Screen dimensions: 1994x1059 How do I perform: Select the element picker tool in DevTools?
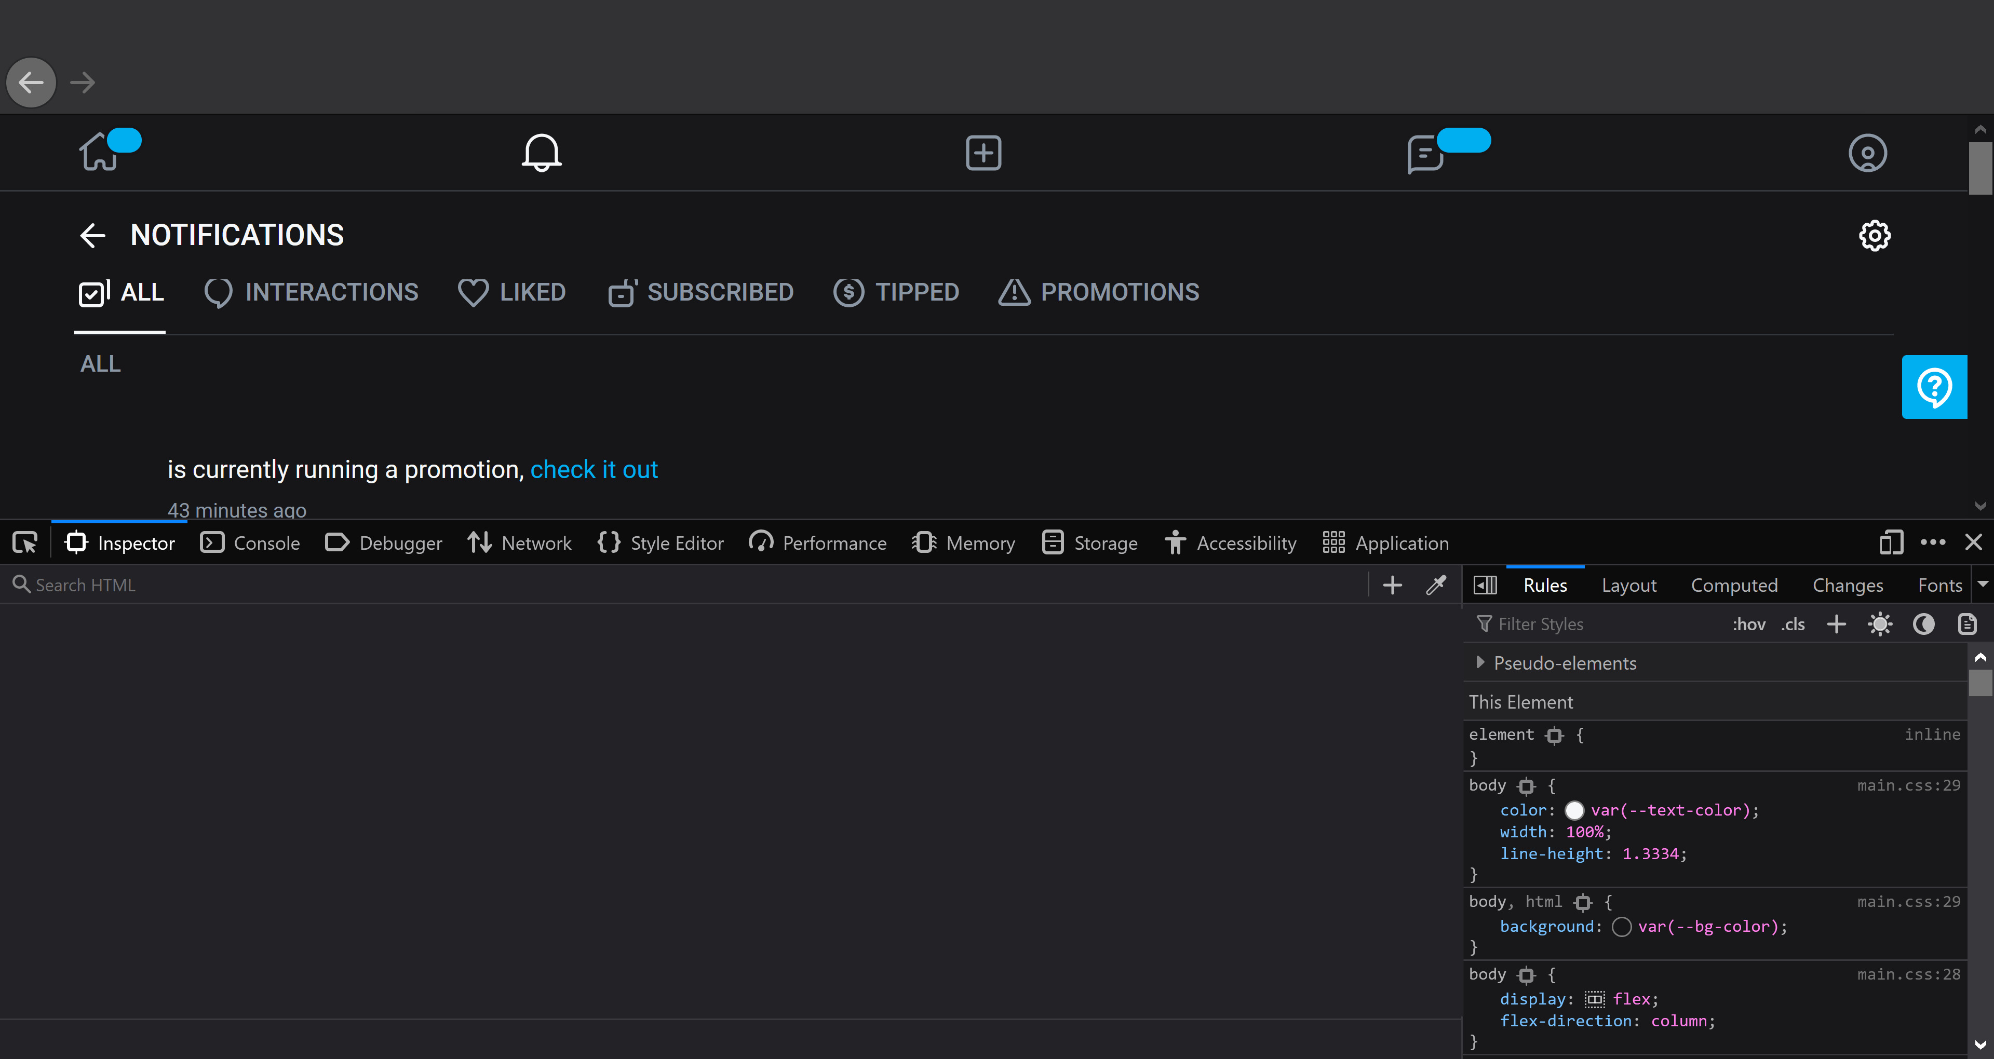(24, 542)
